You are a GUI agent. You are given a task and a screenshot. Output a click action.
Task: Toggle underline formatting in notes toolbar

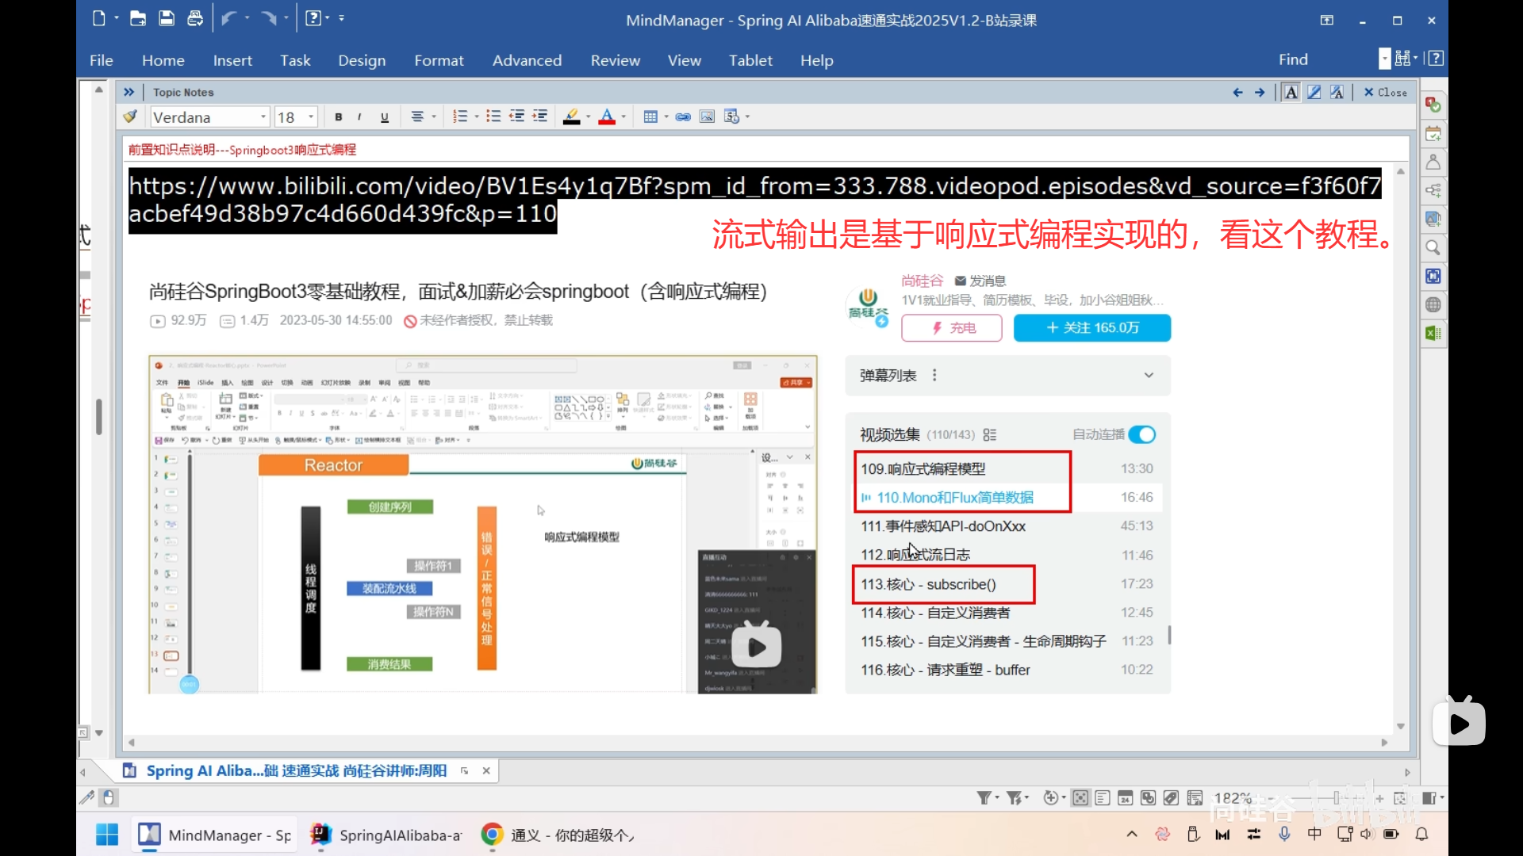tap(385, 117)
